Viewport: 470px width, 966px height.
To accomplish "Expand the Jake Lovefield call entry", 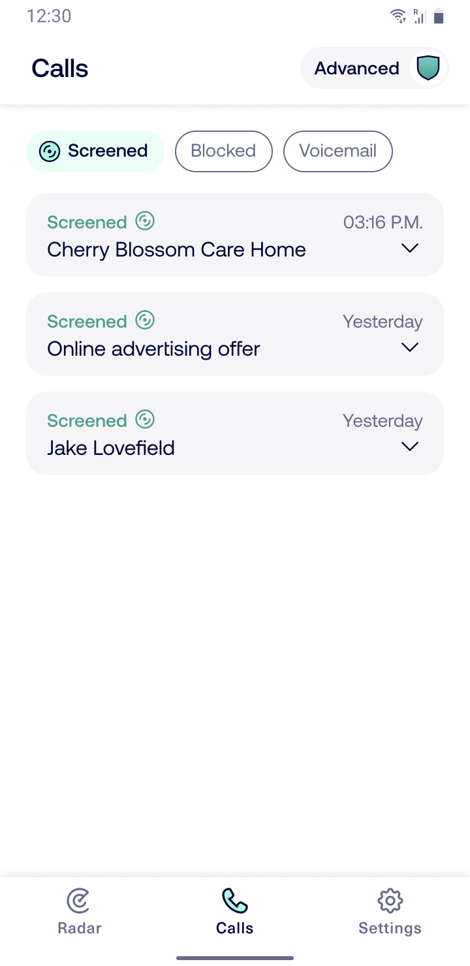I will (410, 447).
